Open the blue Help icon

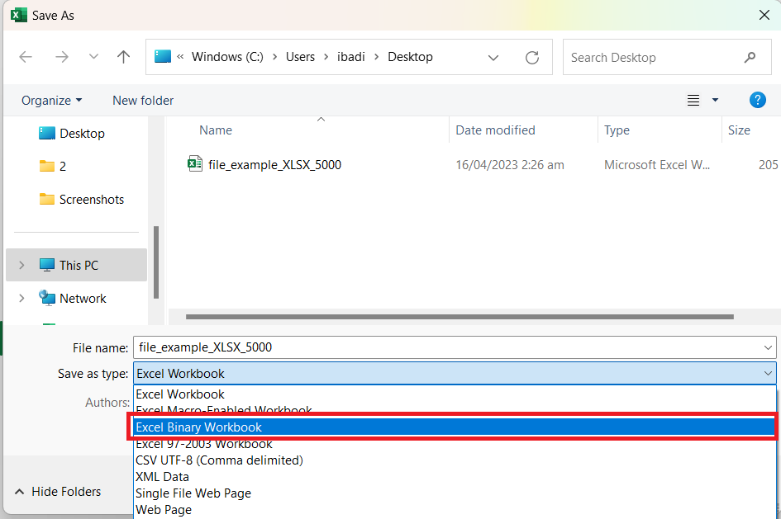click(x=757, y=100)
